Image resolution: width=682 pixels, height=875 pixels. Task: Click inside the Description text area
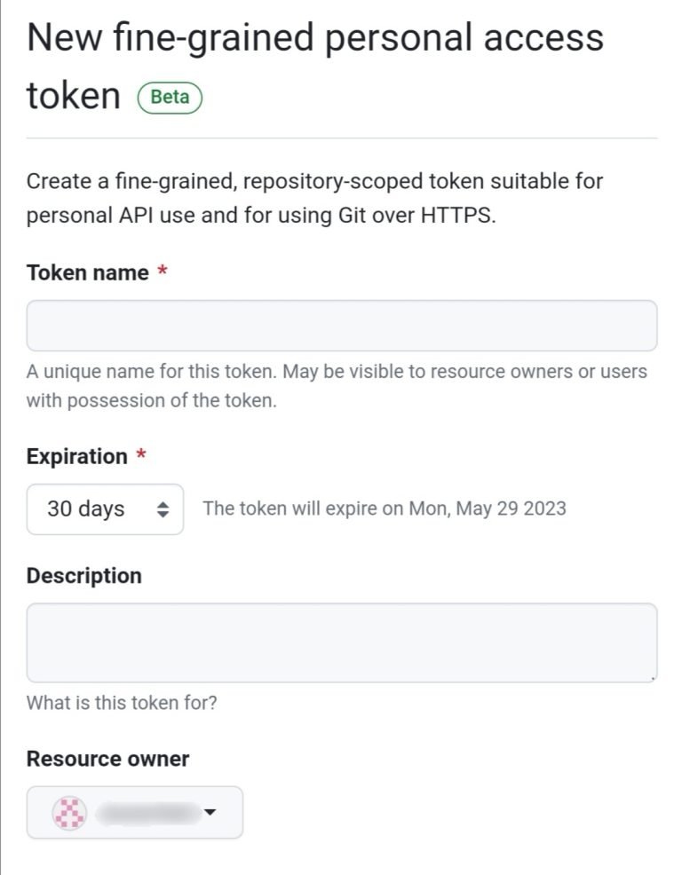click(x=341, y=641)
